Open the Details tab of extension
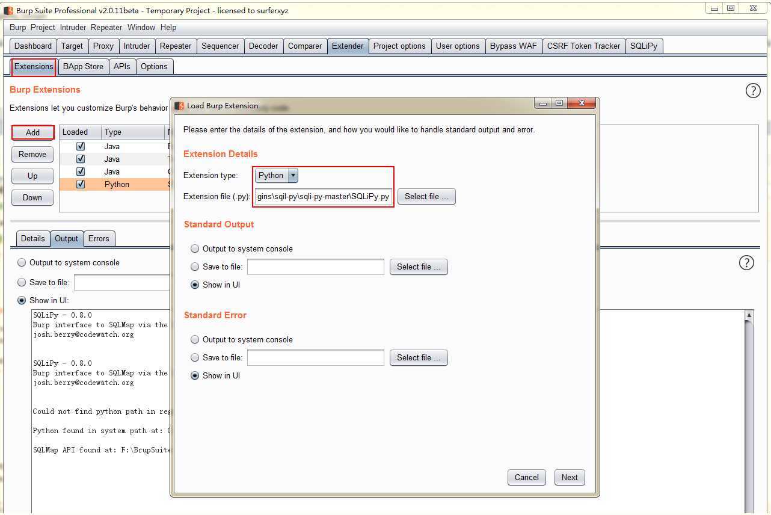771x515 pixels. click(33, 238)
